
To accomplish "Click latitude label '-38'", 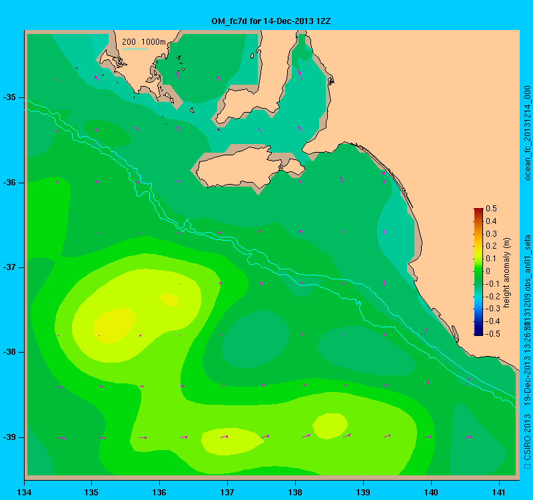I will pos(9,352).
